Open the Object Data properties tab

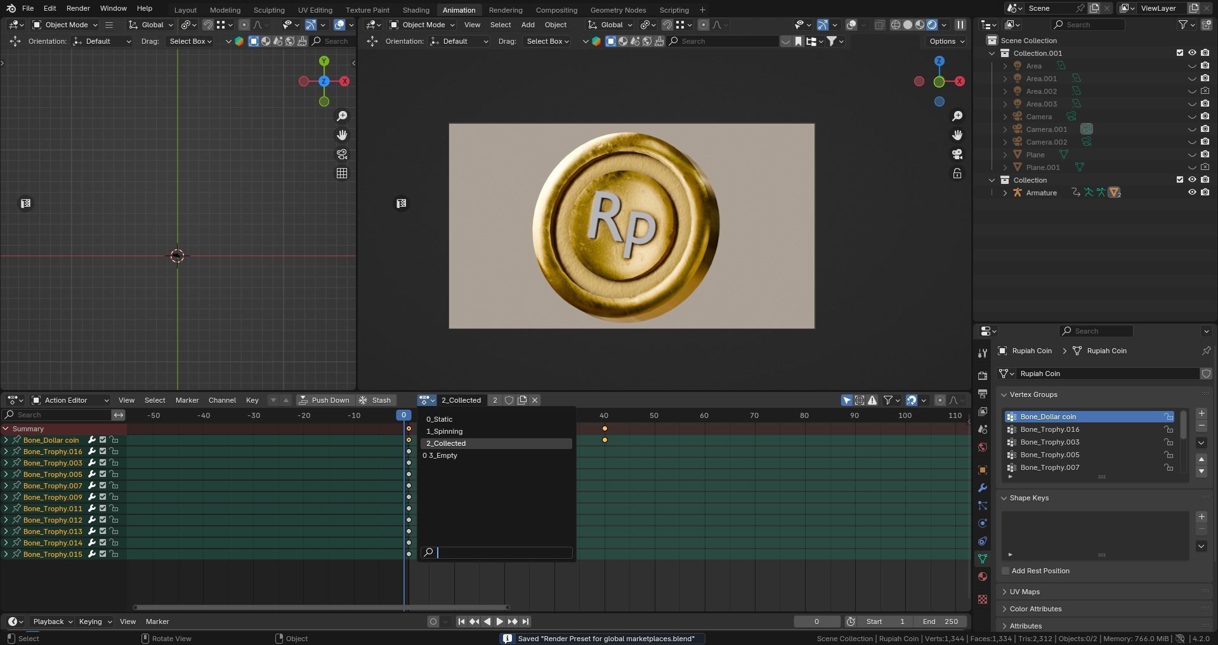(x=983, y=559)
